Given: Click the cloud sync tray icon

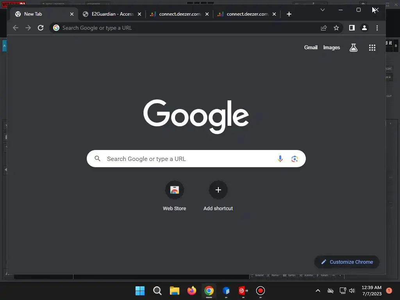Looking at the screenshot, I should 330,291.
